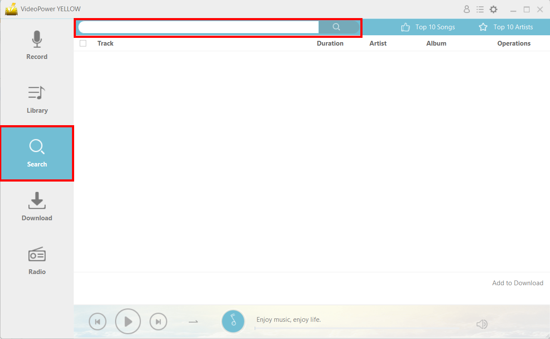The image size is (550, 339).
Task: Switch to the Search section
Action: coord(37,153)
